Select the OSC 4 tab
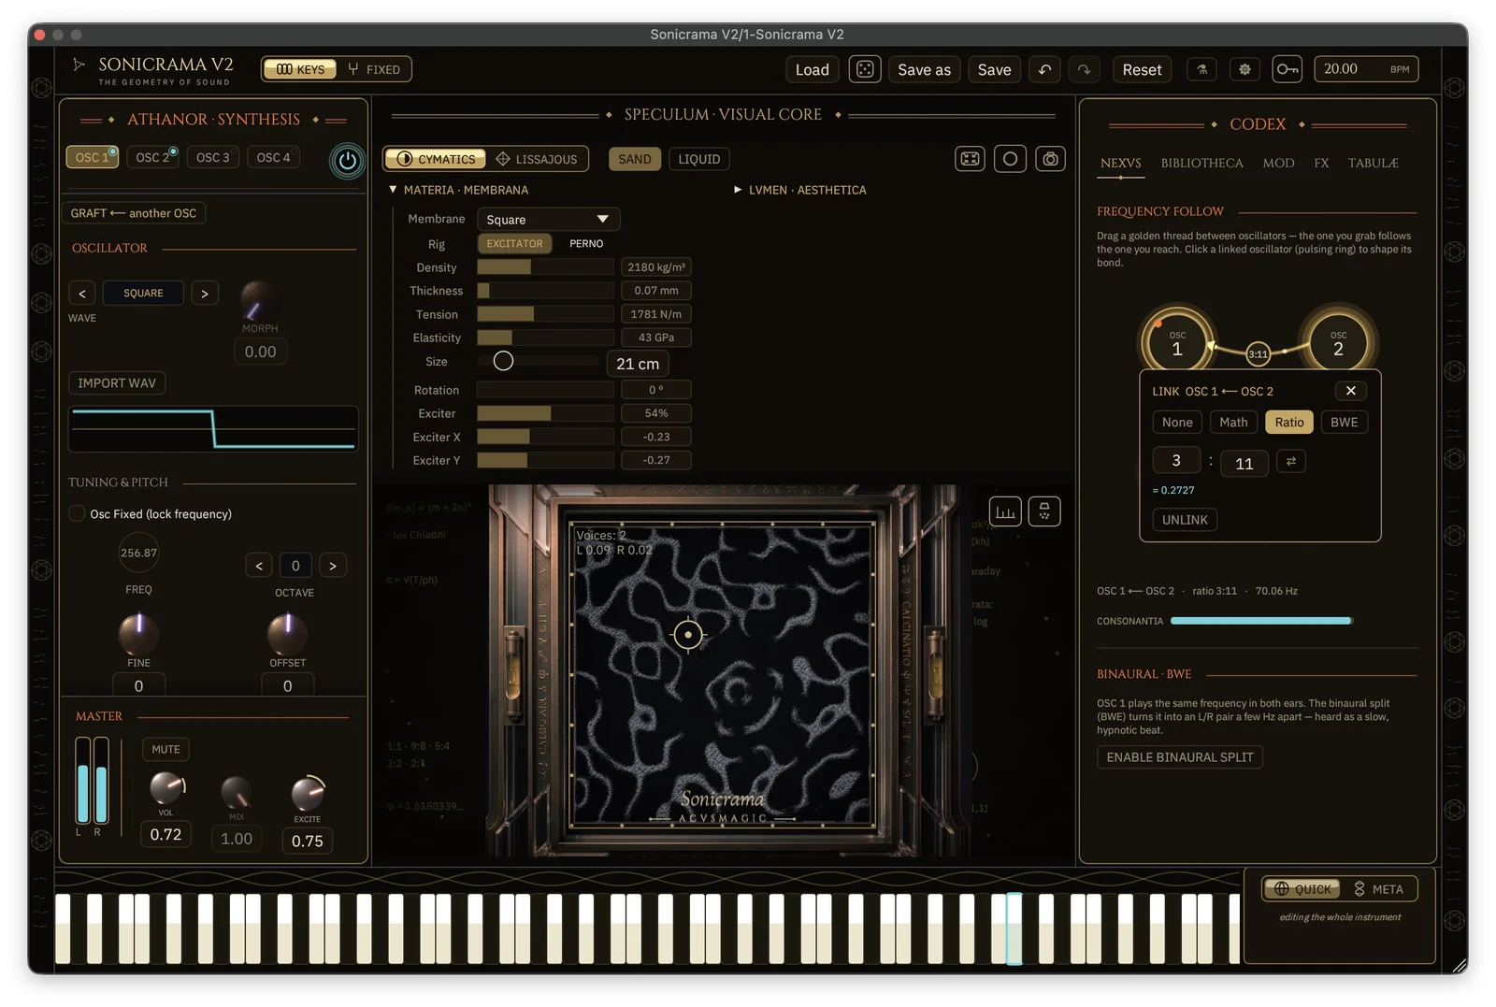The image size is (1496, 1007). tap(274, 157)
